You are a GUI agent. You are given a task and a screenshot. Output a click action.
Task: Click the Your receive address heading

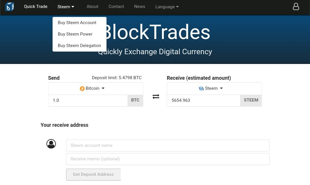65,125
